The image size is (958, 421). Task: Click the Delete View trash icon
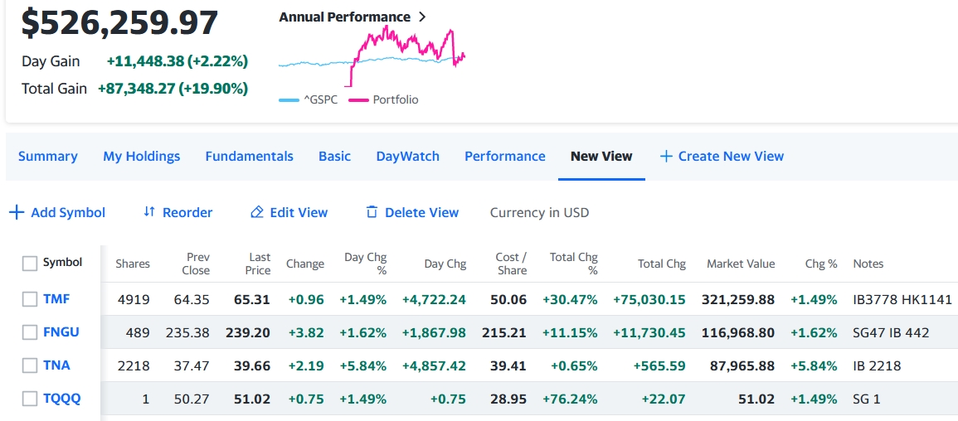(372, 213)
